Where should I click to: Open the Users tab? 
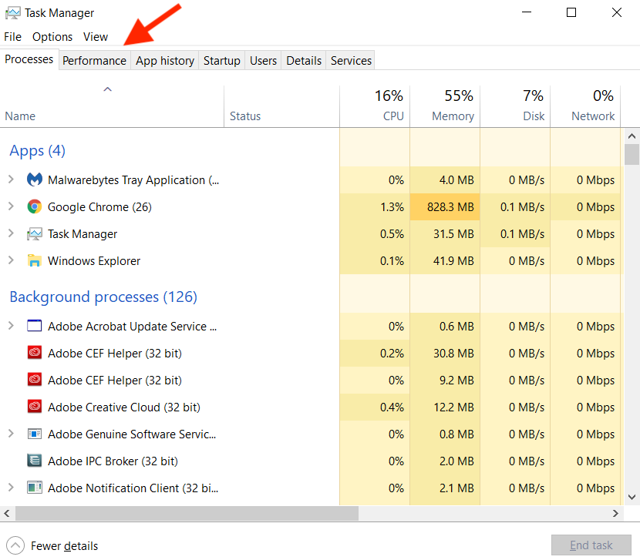pos(263,60)
